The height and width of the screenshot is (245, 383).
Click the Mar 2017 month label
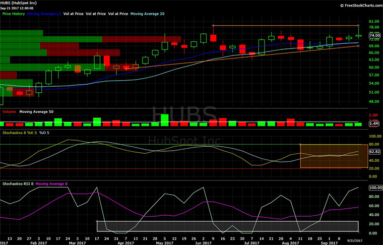(78, 243)
